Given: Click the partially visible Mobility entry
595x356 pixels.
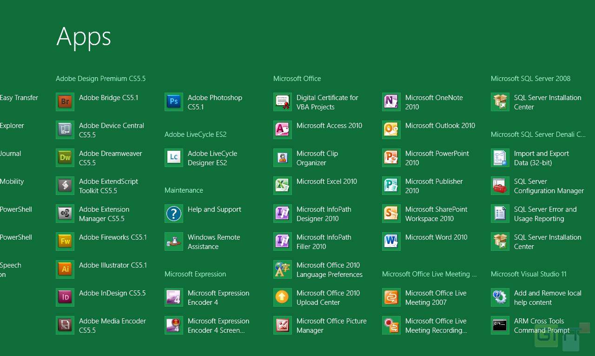Looking at the screenshot, I should (12, 181).
